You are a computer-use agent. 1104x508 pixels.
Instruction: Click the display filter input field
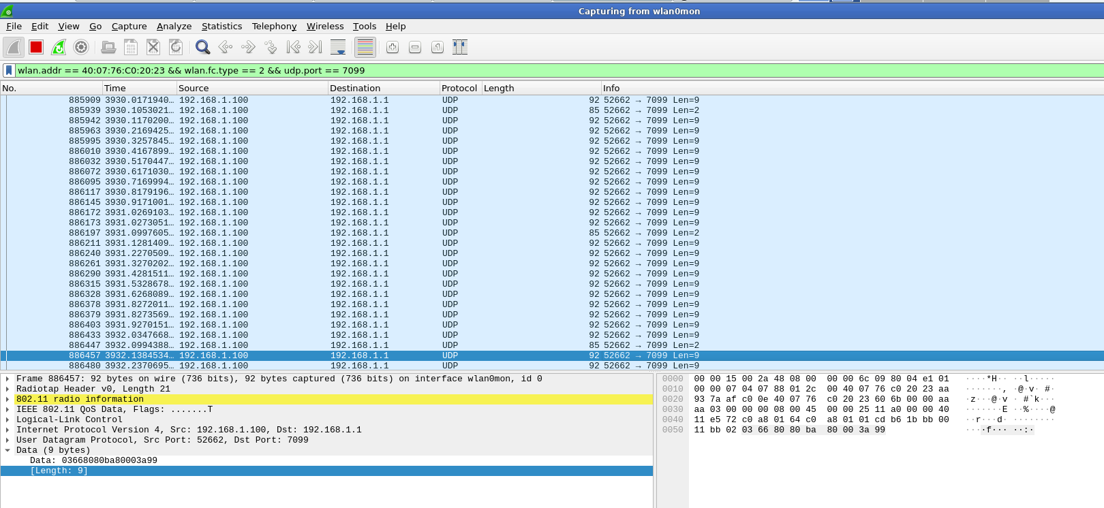coord(545,70)
